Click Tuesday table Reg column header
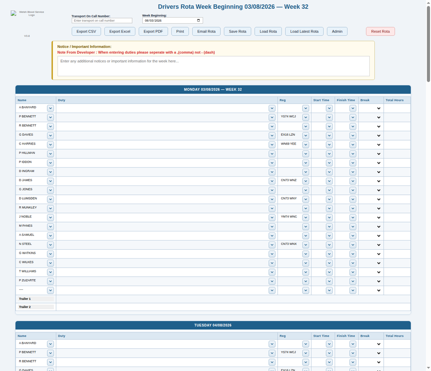The width and height of the screenshot is (431, 371). [294, 336]
